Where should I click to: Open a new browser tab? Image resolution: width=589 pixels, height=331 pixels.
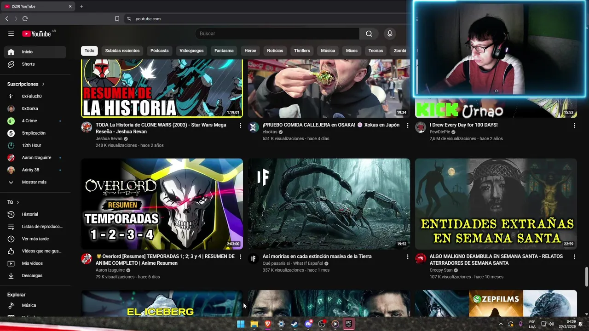pos(81,6)
